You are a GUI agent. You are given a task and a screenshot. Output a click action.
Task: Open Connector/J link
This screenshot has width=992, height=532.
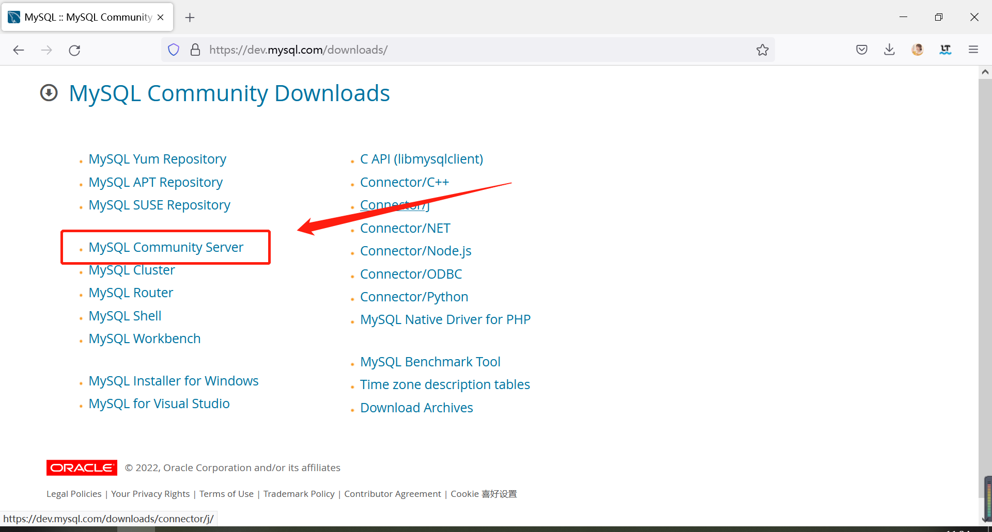point(395,205)
